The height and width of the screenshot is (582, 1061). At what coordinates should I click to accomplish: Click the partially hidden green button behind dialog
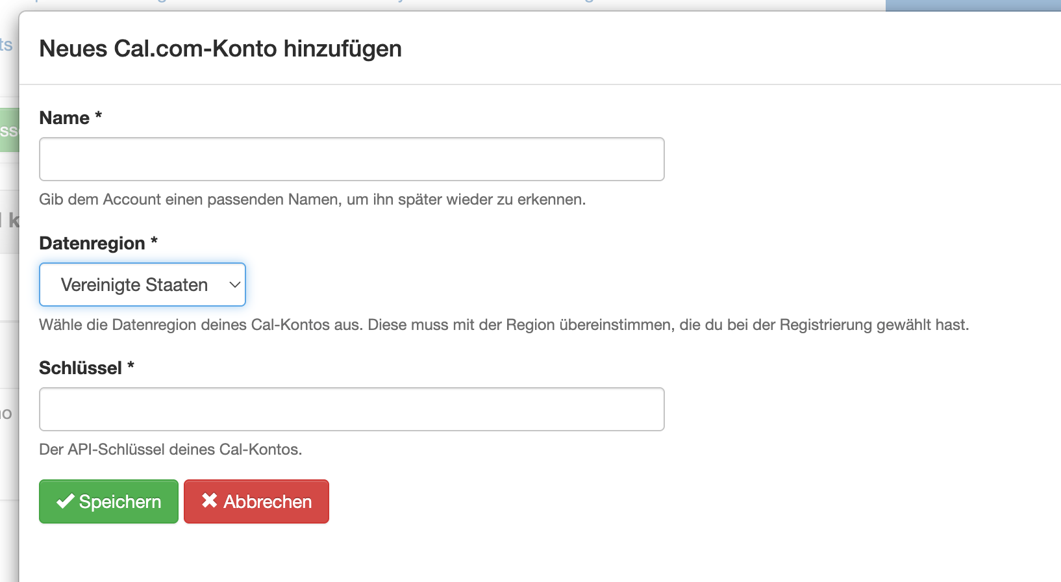coord(9,130)
